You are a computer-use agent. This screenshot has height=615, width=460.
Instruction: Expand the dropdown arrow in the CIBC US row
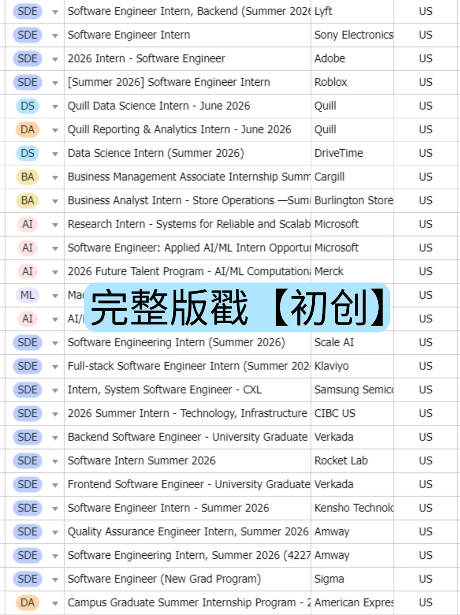(55, 414)
